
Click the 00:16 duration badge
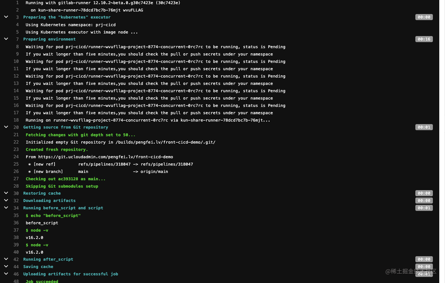coord(424,39)
